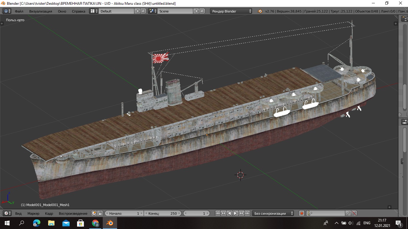Toggle the automatic keyframe record button
Image resolution: width=408 pixels, height=229 pixels.
[302, 213]
